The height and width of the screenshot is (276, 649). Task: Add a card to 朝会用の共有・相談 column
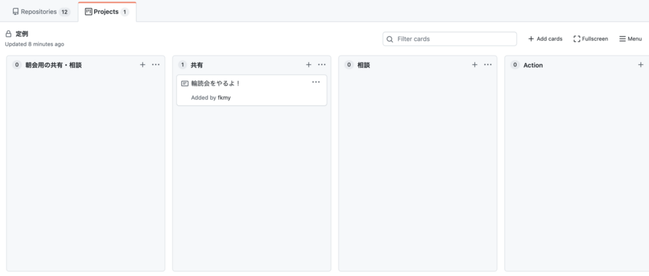click(x=142, y=65)
